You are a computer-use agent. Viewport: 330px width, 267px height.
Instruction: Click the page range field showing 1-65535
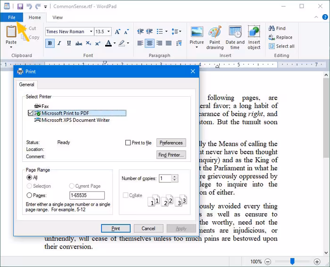87,195
